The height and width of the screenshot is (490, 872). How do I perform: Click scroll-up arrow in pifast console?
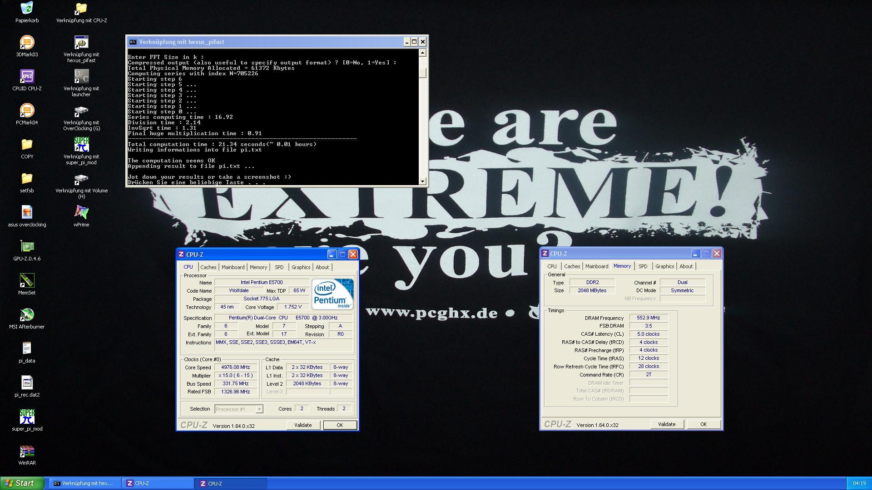[x=423, y=53]
